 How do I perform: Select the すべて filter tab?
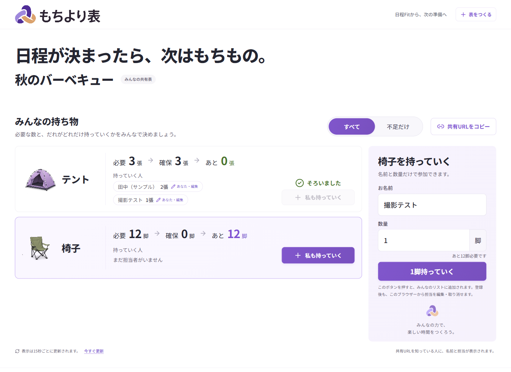point(352,126)
